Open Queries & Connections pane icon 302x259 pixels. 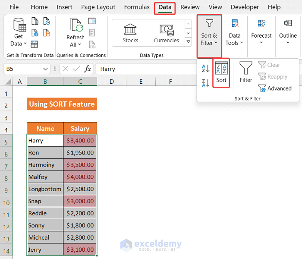tap(92, 21)
